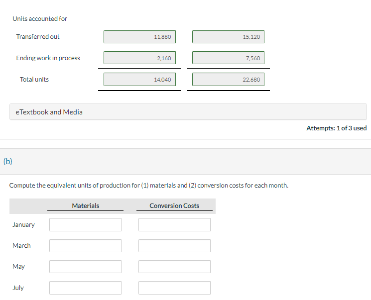Click Total units field showing 22,680
The image size is (371, 300).
click(228, 80)
